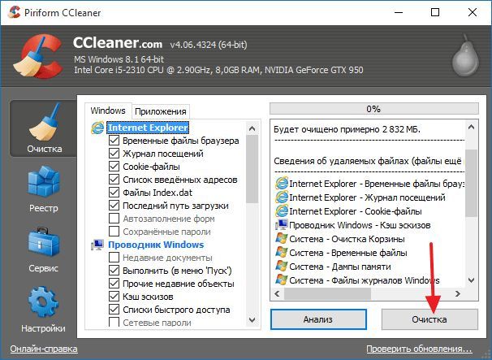This screenshot has height=360, width=492.
Task: Click the Анализ button
Action: pos(318,319)
